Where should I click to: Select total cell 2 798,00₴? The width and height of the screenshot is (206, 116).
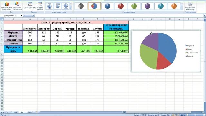116,49
